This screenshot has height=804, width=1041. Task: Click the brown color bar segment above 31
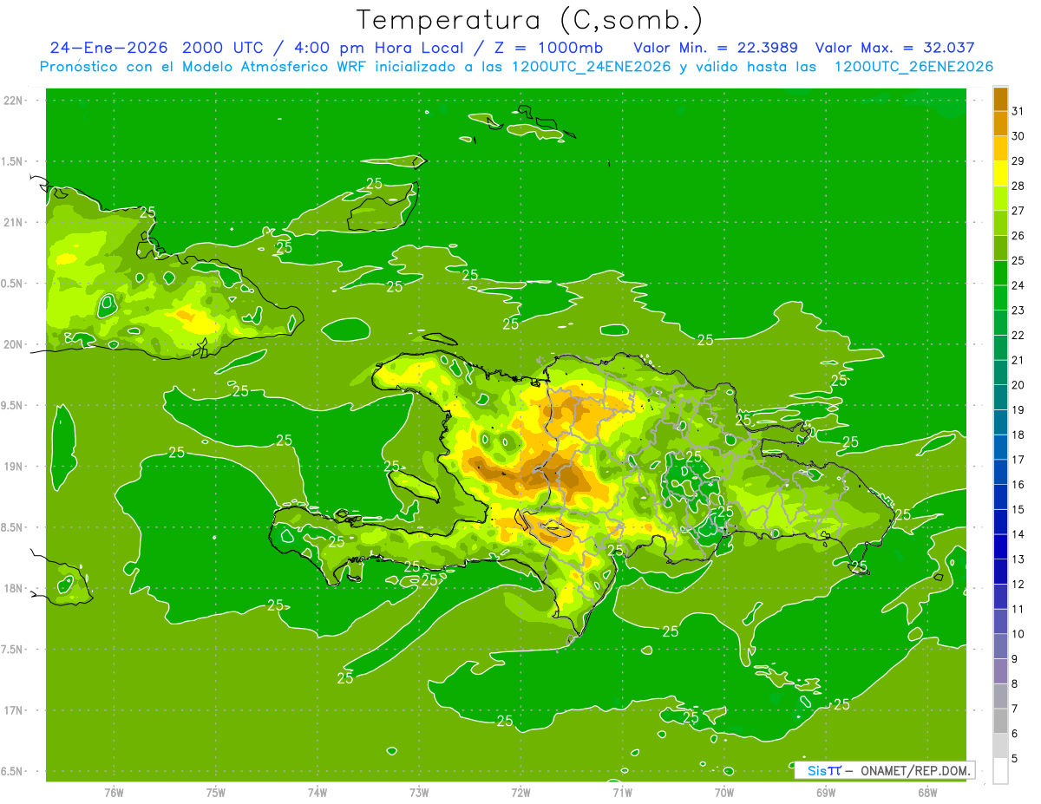[x=1000, y=99]
